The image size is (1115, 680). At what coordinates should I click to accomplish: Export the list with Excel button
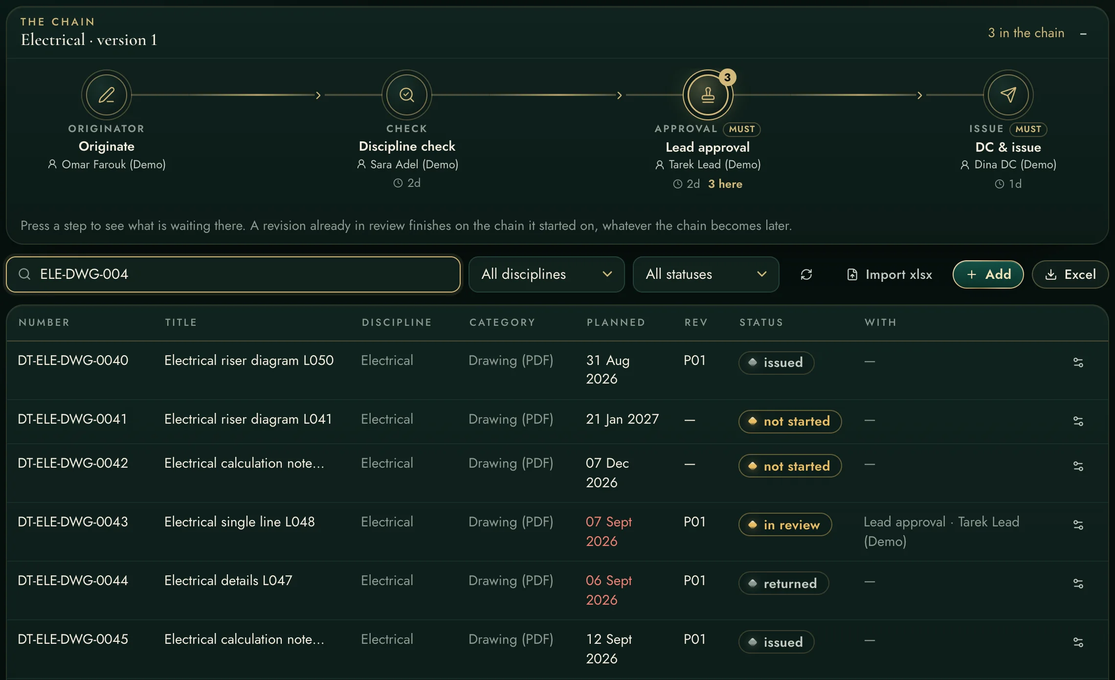pos(1070,274)
